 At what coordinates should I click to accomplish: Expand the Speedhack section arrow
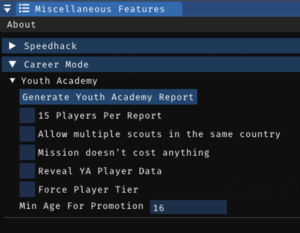13,46
